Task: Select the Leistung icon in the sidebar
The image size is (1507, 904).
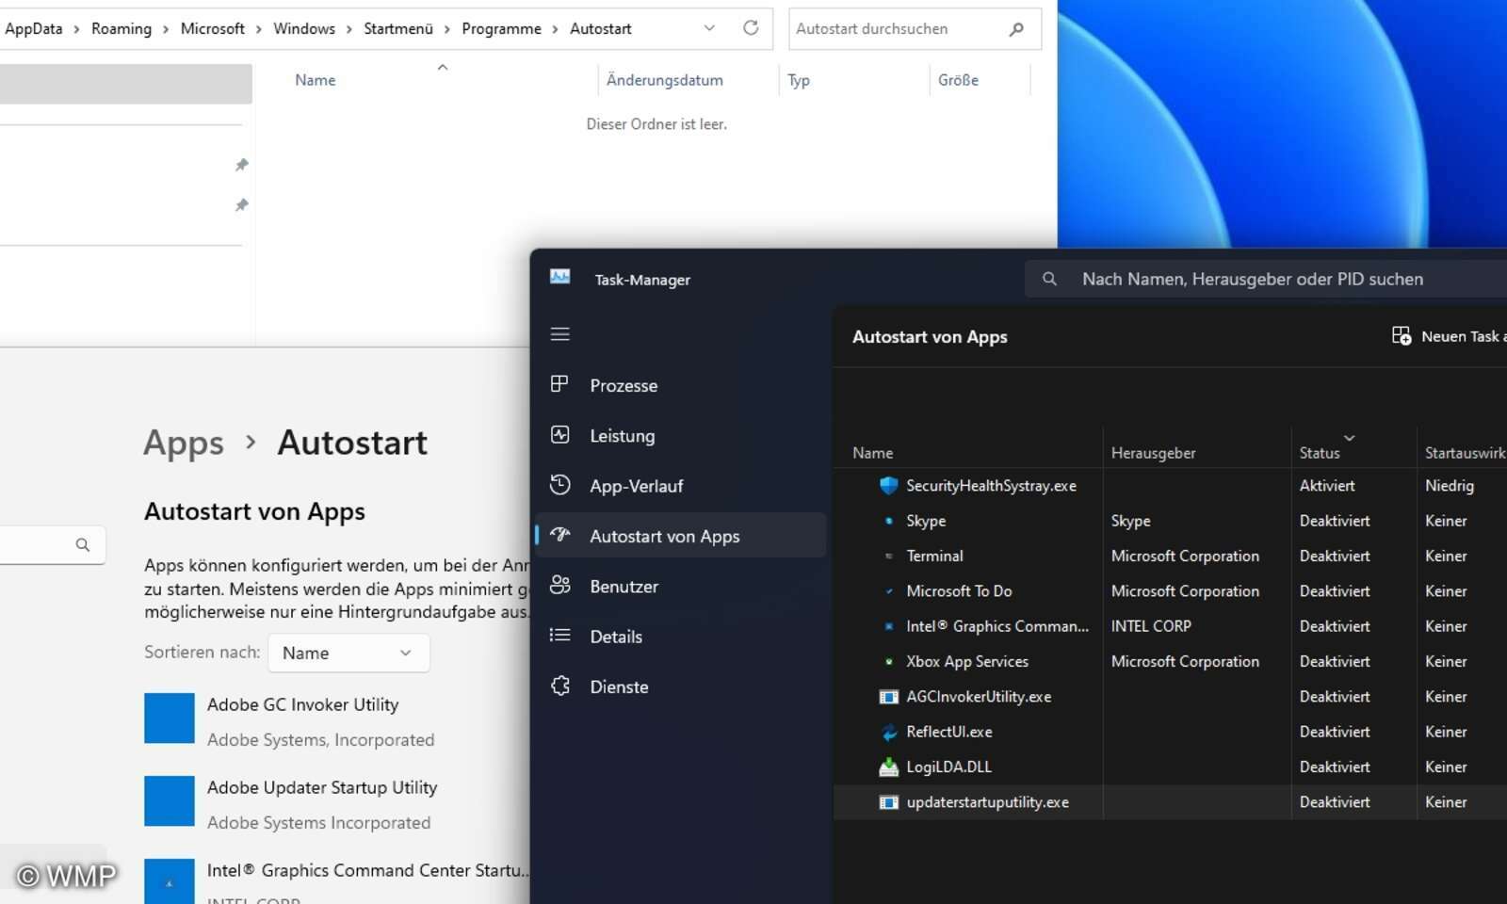Action: [559, 435]
